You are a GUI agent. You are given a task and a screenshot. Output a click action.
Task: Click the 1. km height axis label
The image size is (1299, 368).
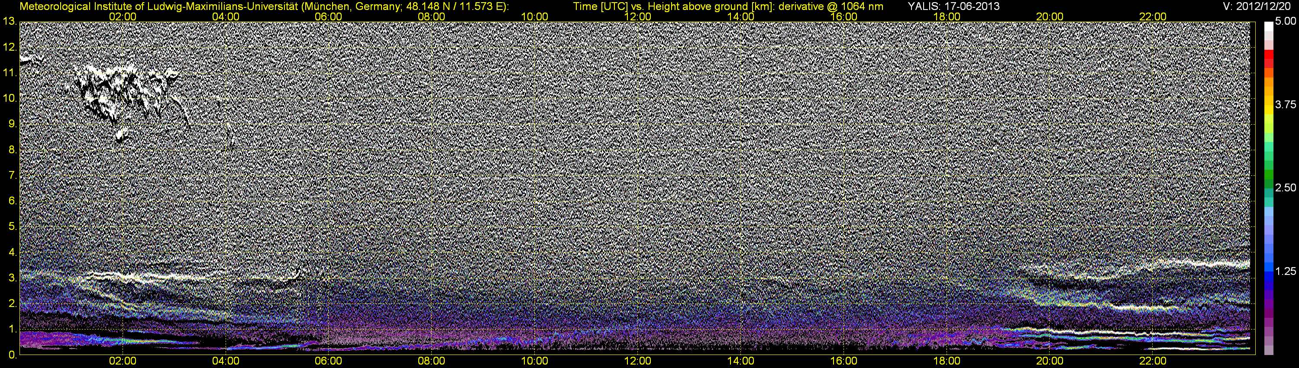tap(13, 330)
